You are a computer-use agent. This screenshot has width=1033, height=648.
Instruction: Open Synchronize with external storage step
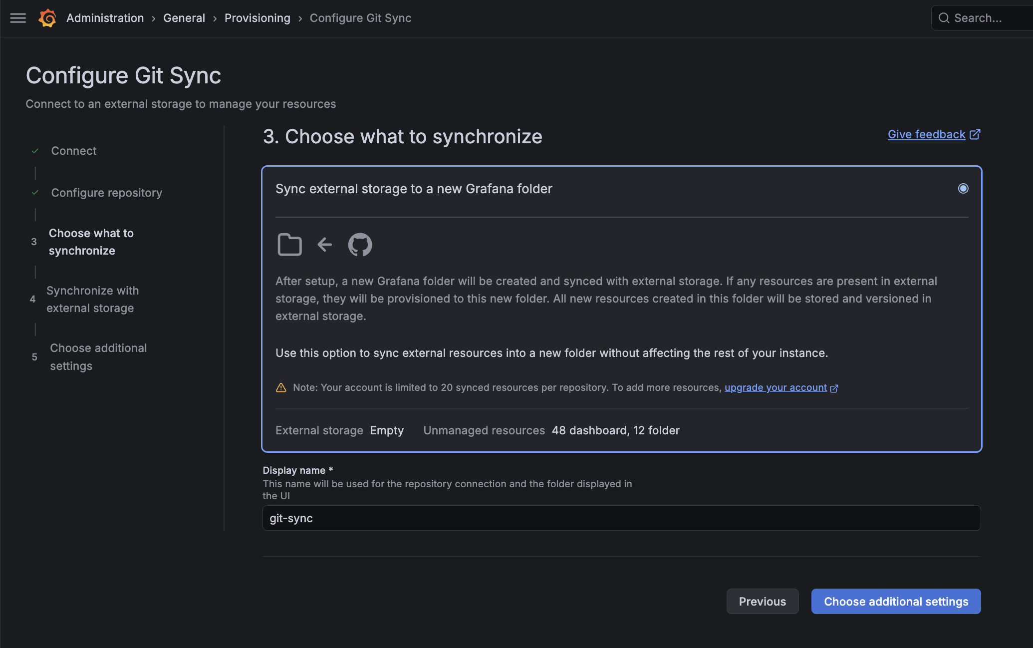tap(92, 299)
